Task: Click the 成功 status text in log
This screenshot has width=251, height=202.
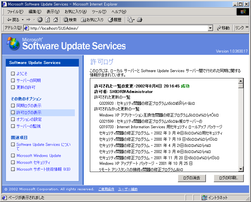Action: coord(185,86)
